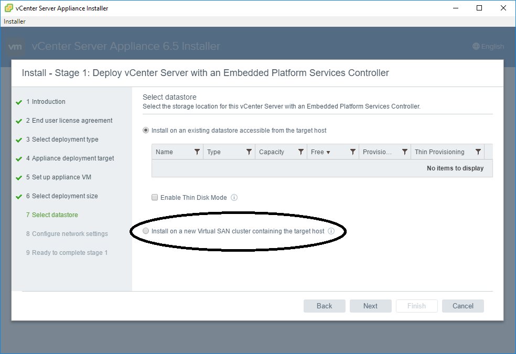Screen dimensions: 516x354
Task: Click the vCenter installer title bar icon
Action: 8,8
